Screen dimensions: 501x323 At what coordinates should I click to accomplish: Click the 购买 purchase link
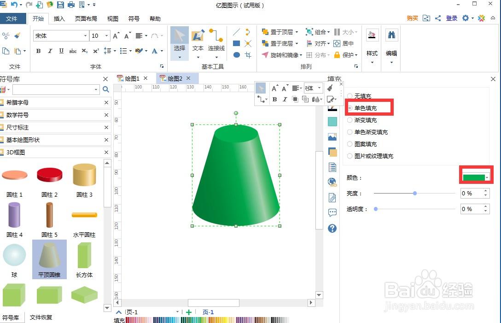tap(412, 18)
